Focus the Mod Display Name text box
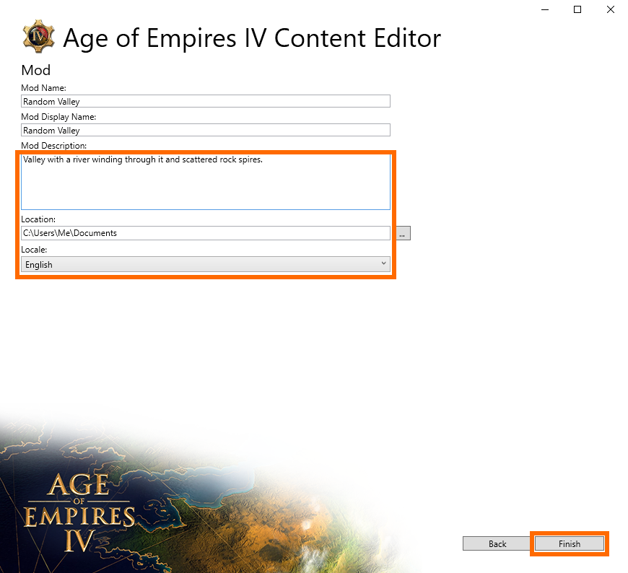The height and width of the screenshot is (573, 628). pos(206,130)
